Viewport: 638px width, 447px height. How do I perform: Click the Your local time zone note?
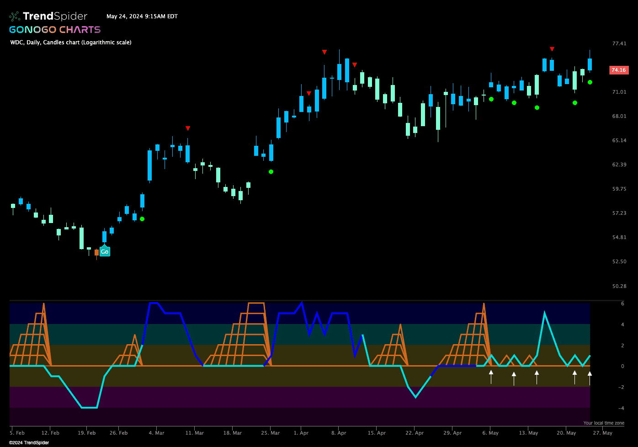tap(604, 423)
